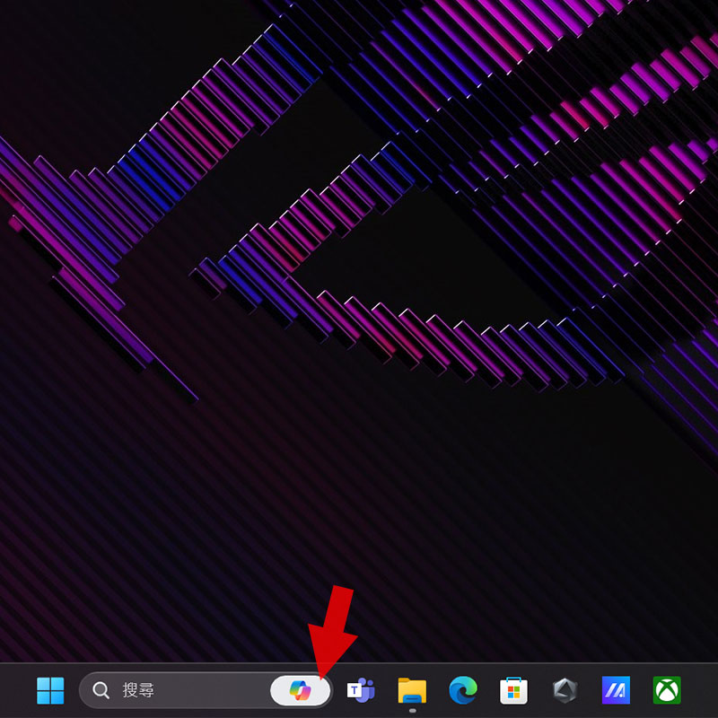This screenshot has width=718, height=718.
Task: Open File Explorer folder icon
Action: pyautogui.click(x=412, y=690)
